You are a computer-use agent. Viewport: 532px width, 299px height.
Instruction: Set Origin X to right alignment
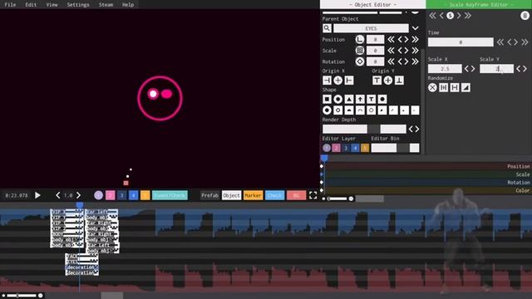coord(349,81)
